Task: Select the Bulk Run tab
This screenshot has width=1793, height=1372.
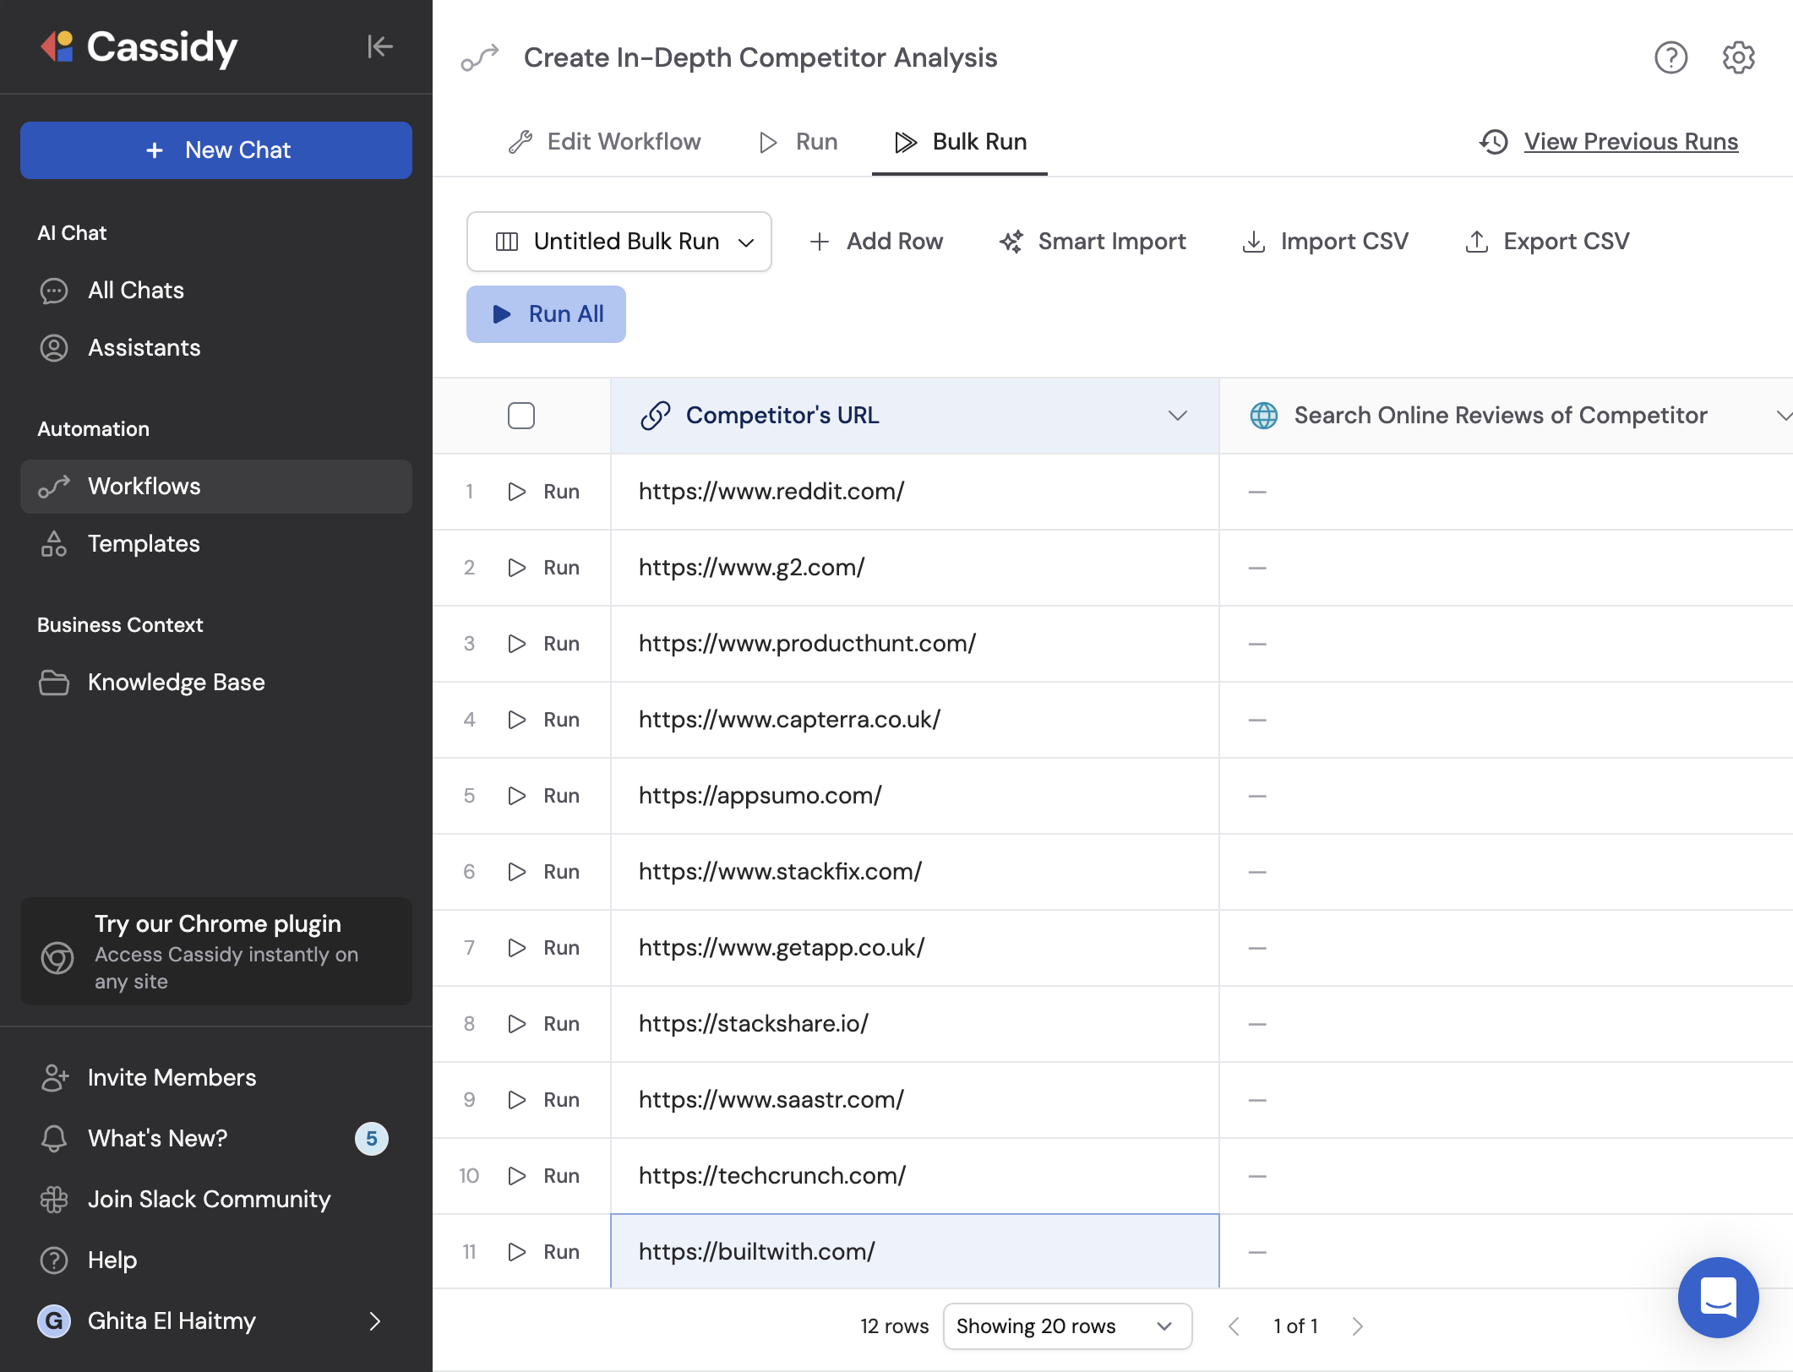Action: (x=961, y=142)
